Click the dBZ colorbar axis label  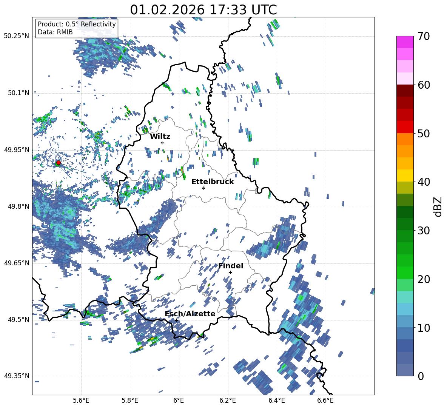[438, 206]
